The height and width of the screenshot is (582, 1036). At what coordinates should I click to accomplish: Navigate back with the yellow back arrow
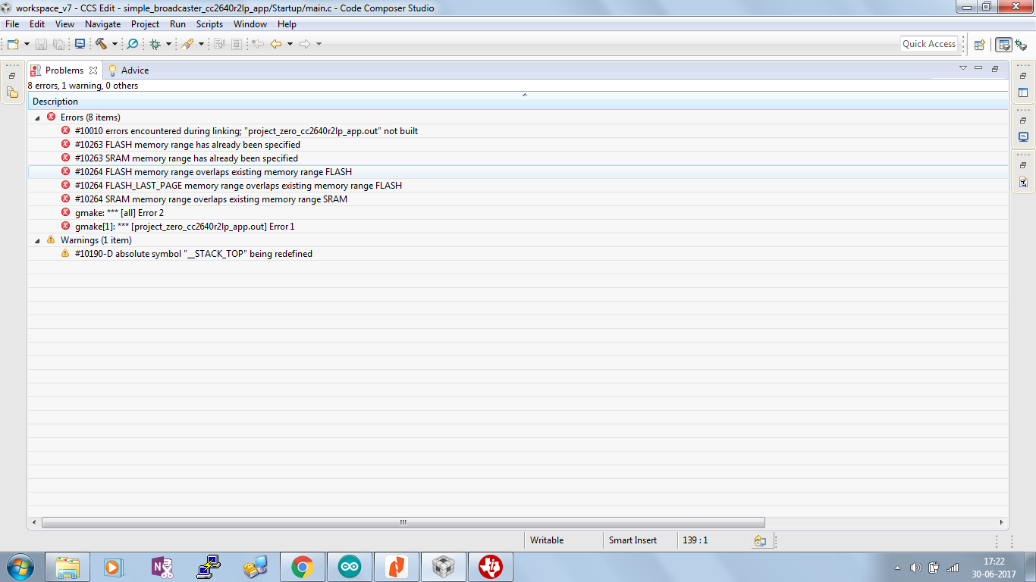[x=275, y=43]
